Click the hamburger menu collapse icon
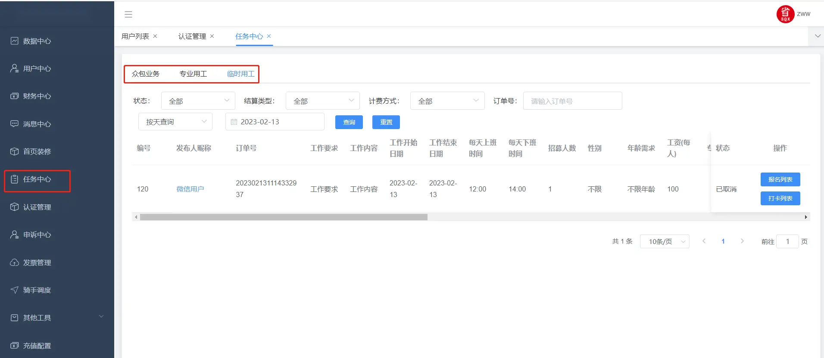Screen dimensions: 824x358 (128, 15)
